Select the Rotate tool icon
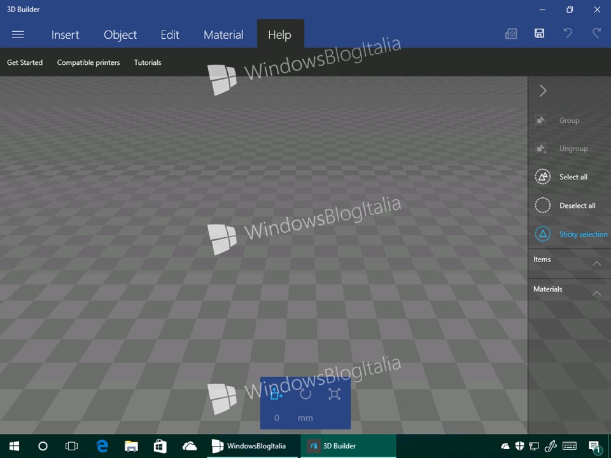 (x=305, y=394)
